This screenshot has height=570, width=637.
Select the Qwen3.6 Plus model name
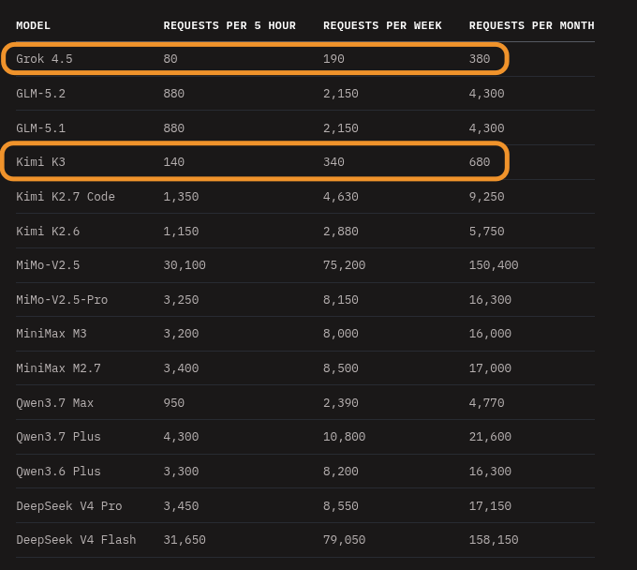coord(58,472)
